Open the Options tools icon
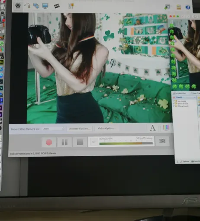The height and width of the screenshot is (221, 200). [71, 6]
